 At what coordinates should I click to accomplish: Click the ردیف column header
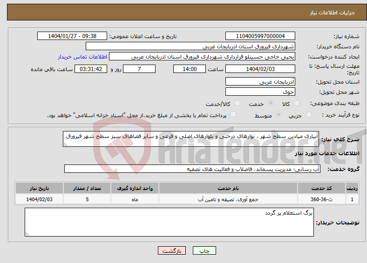[x=352, y=188]
